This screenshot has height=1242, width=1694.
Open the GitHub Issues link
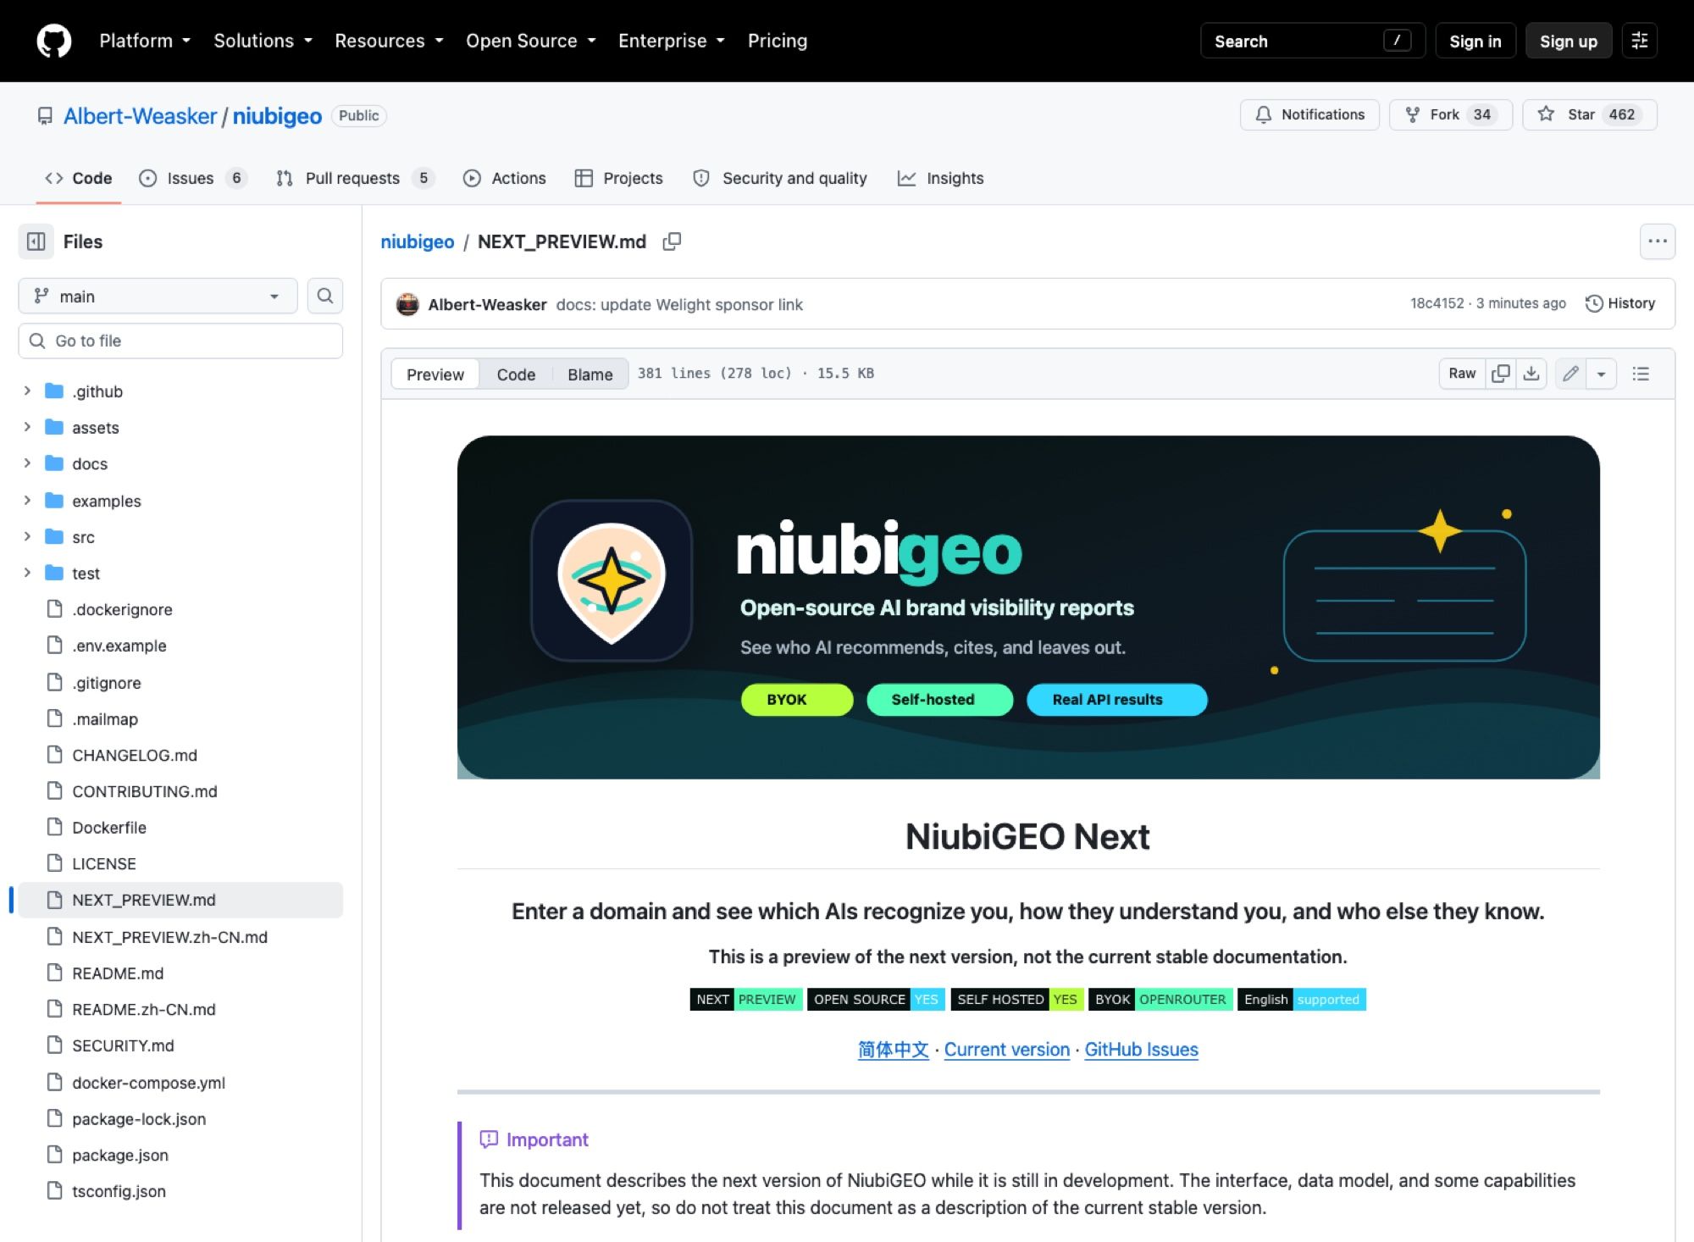(x=1141, y=1049)
